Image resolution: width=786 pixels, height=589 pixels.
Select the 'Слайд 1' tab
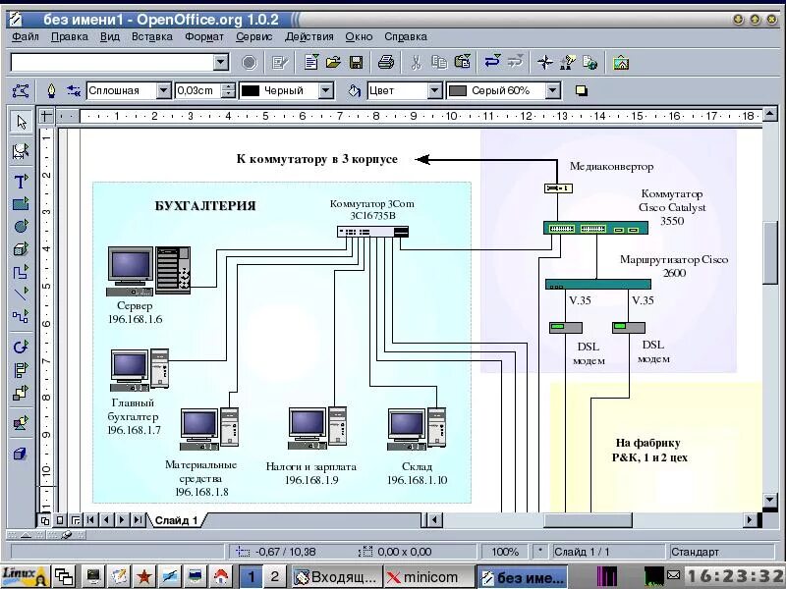click(x=176, y=520)
